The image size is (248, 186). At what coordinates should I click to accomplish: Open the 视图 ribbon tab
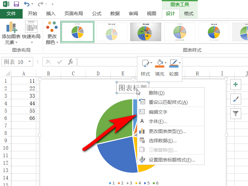tap(152, 14)
